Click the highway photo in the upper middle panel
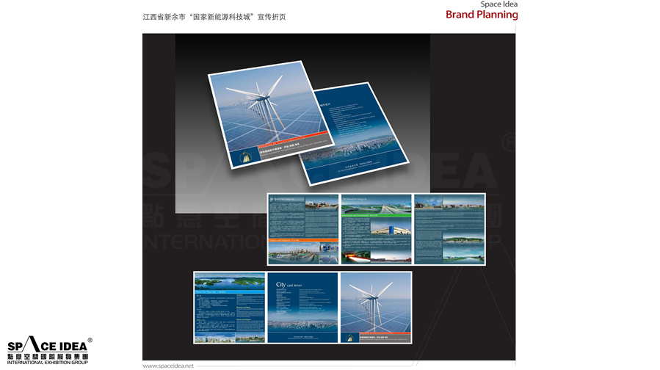 pos(376,205)
